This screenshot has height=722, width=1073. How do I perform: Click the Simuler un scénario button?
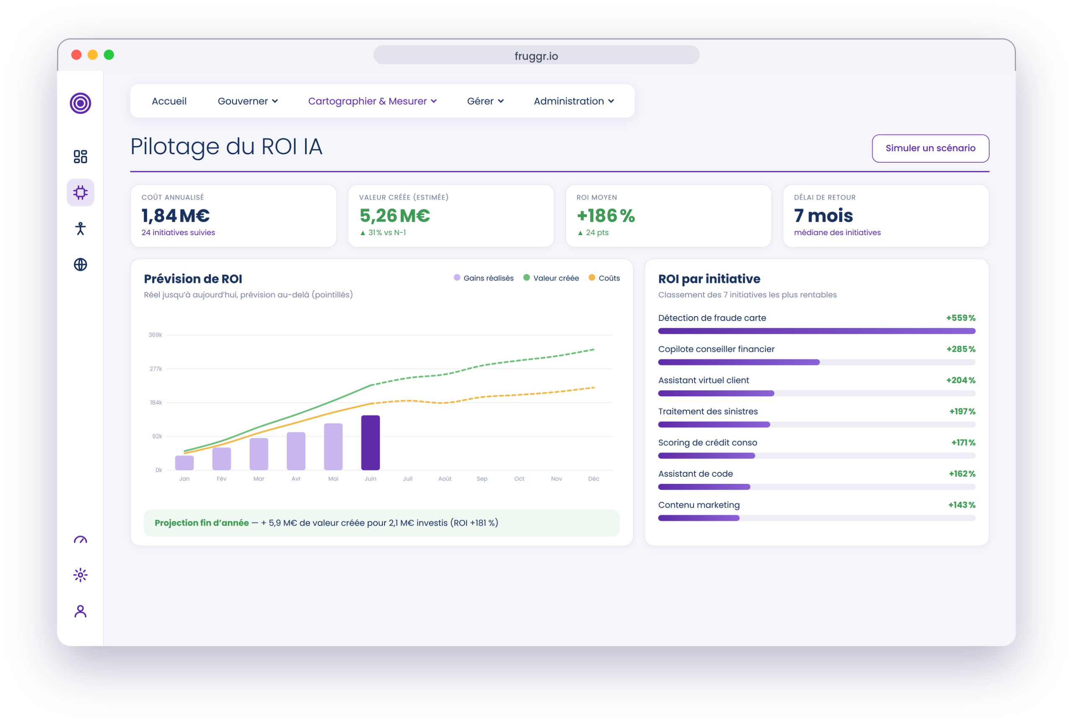pyautogui.click(x=930, y=148)
